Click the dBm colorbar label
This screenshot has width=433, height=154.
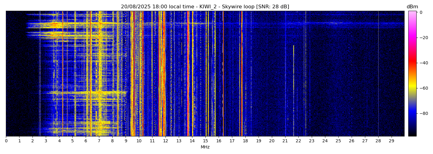pyautogui.click(x=412, y=7)
